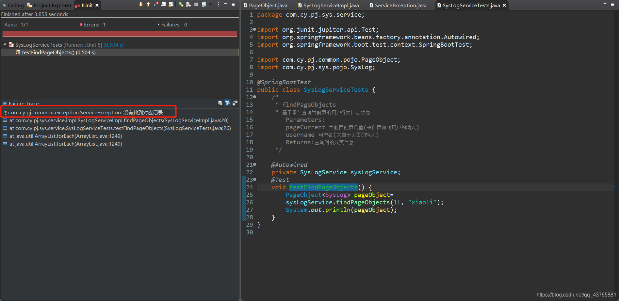Close the JUnit view tab
619x301 pixels.
click(97, 5)
